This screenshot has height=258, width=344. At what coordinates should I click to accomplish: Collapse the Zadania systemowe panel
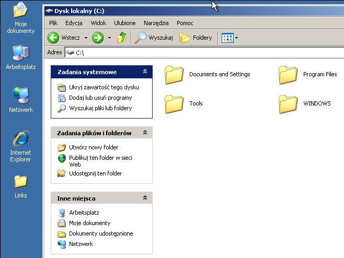(x=145, y=72)
